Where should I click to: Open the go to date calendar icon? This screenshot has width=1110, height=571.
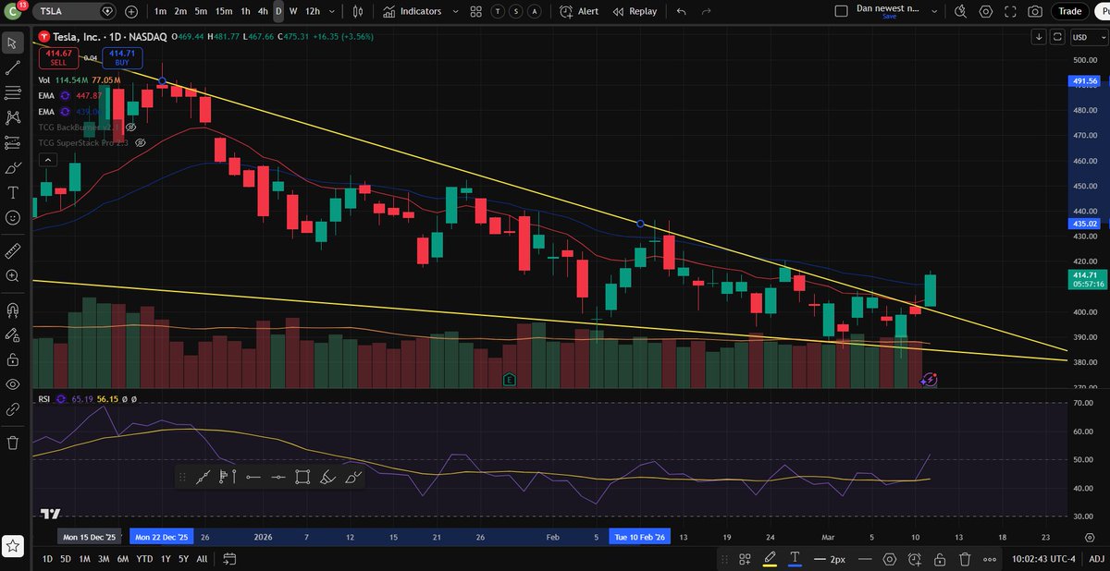(231, 559)
